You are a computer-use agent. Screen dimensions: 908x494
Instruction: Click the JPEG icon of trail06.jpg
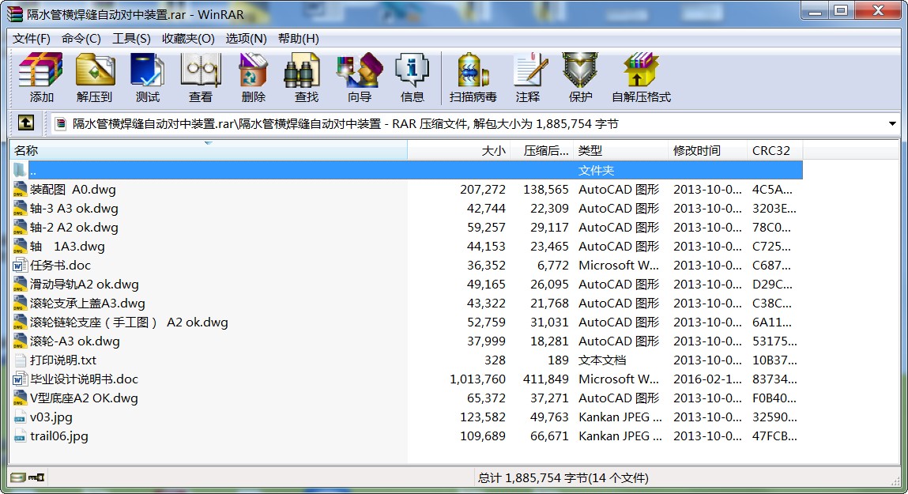[x=21, y=436]
